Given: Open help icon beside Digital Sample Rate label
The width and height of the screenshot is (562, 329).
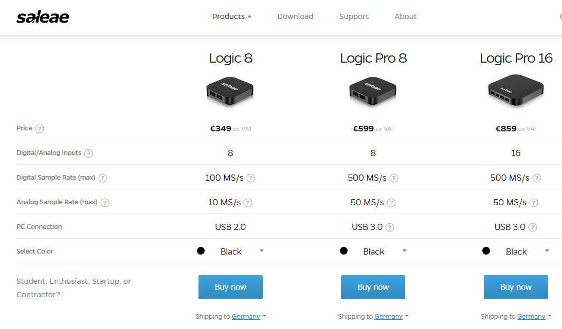Looking at the screenshot, I should [x=102, y=178].
